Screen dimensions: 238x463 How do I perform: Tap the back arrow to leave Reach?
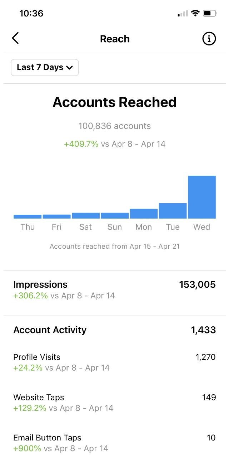click(15, 38)
